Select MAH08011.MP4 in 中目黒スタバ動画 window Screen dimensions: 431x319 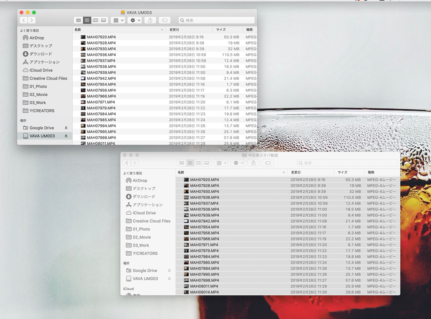point(288,286)
